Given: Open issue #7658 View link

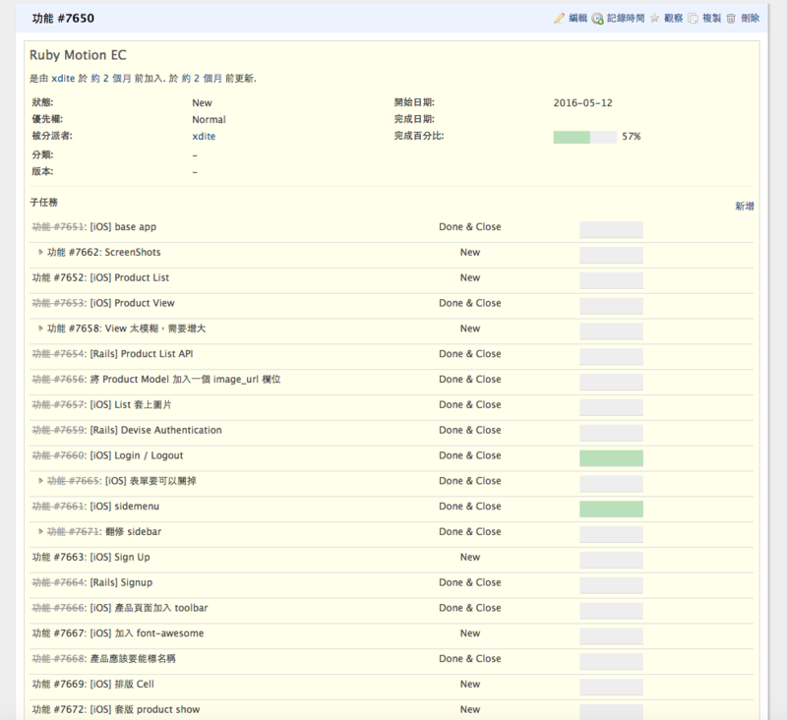Looking at the screenshot, I should pyautogui.click(x=75, y=329).
